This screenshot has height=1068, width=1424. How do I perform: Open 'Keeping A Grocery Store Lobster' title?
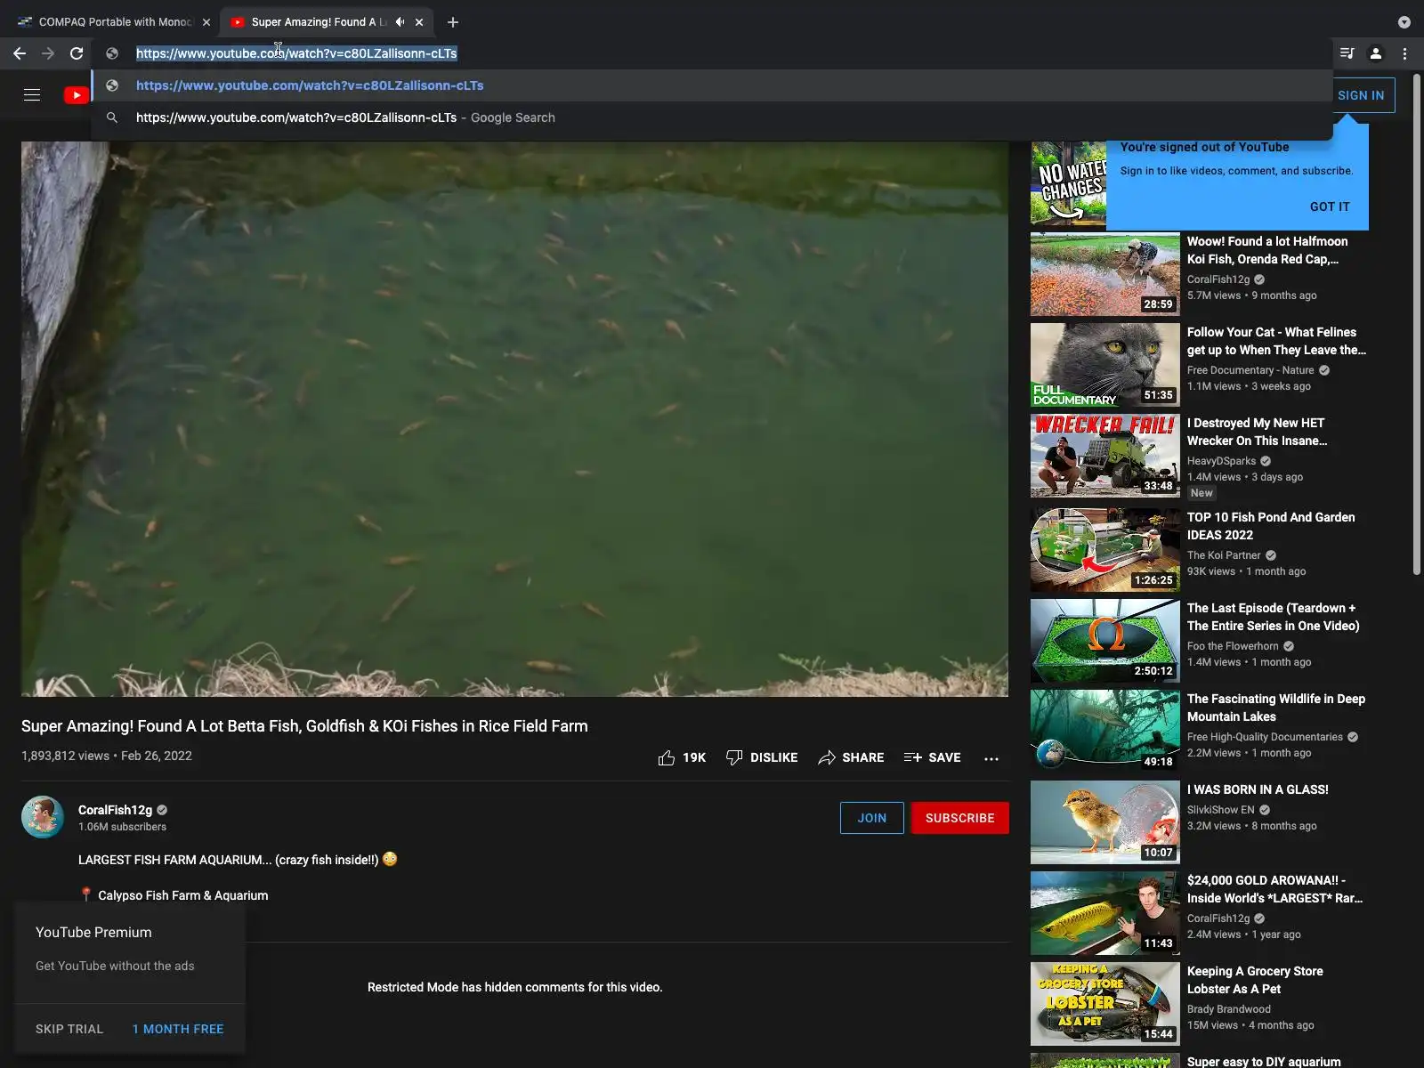pyautogui.click(x=1255, y=980)
